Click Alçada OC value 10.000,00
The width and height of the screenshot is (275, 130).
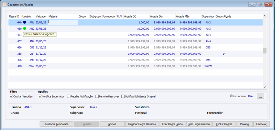pyautogui.click(x=143, y=29)
